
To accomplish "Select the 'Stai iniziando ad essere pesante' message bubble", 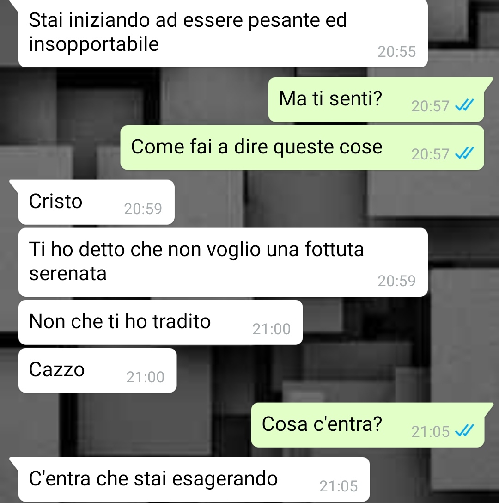I will tap(223, 33).
